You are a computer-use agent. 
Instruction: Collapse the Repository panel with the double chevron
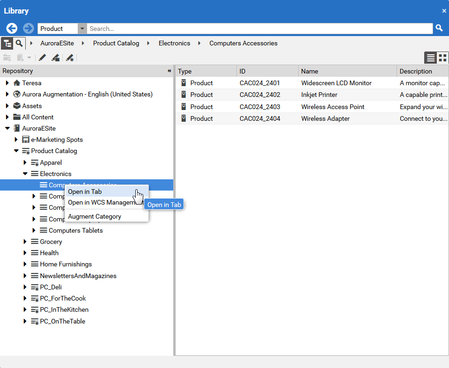169,71
